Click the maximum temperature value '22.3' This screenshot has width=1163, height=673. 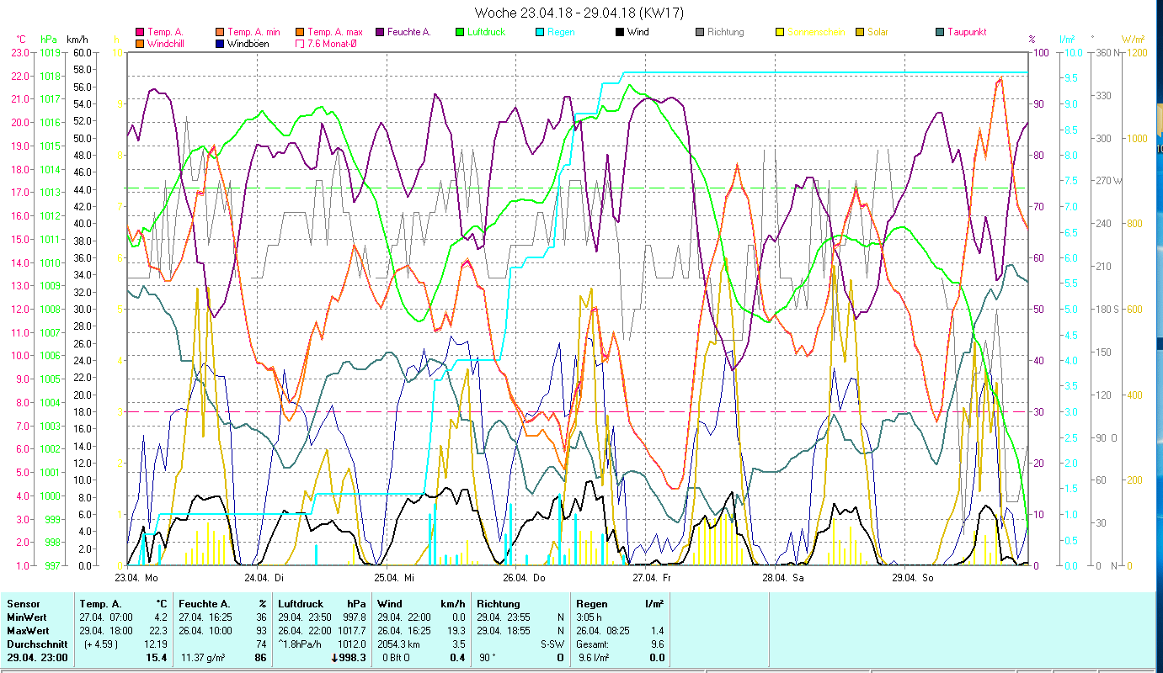coord(158,630)
